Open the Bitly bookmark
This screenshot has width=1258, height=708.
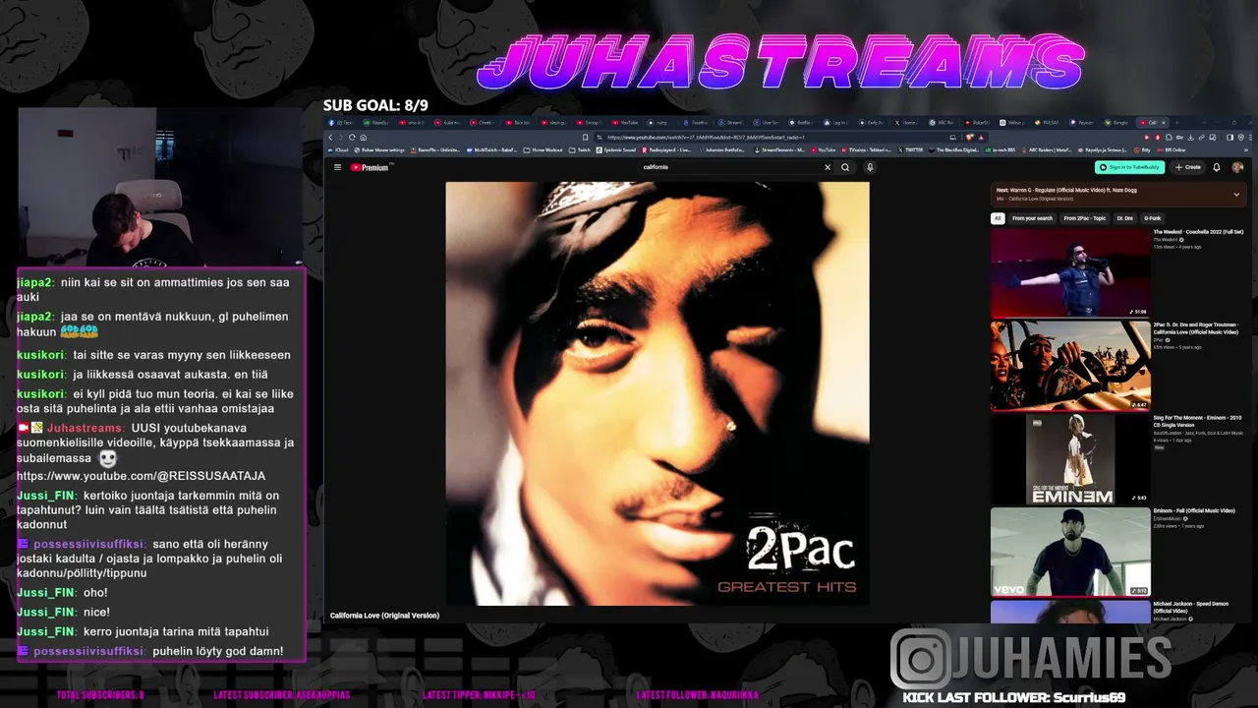(x=1141, y=149)
